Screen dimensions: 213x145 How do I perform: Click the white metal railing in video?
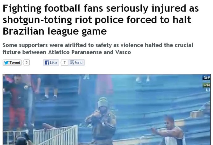pos(55,135)
